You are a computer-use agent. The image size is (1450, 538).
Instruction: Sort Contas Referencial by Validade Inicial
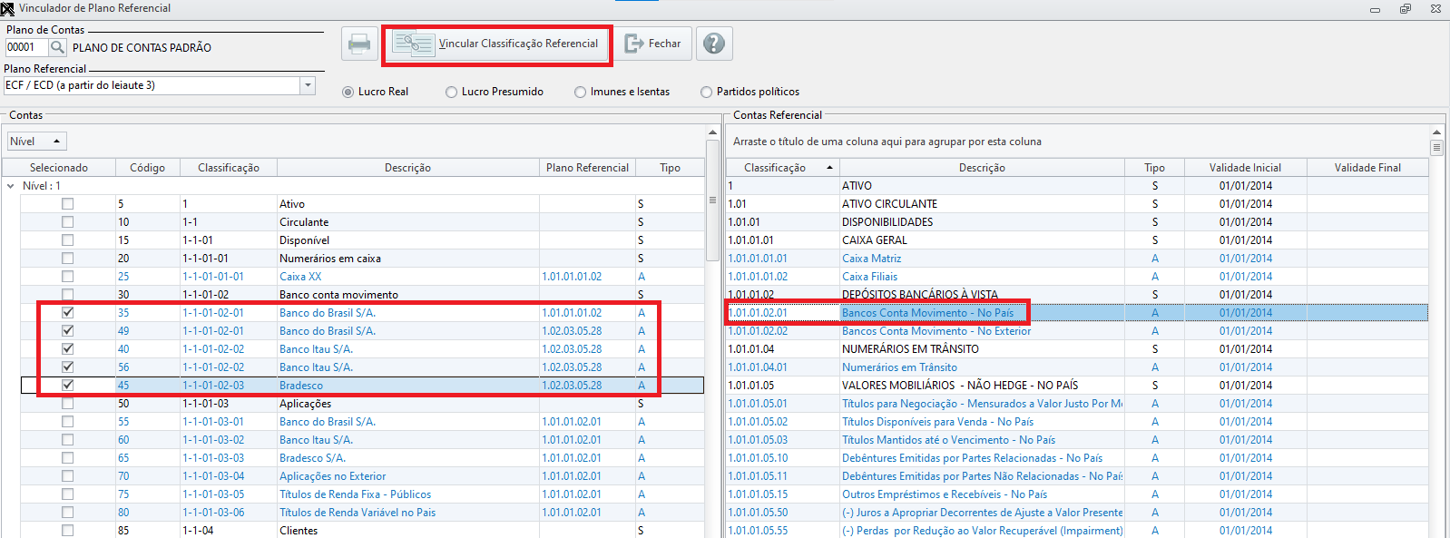point(1245,168)
